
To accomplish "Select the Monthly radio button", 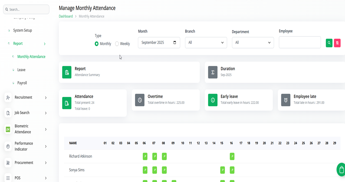I will pos(96,44).
